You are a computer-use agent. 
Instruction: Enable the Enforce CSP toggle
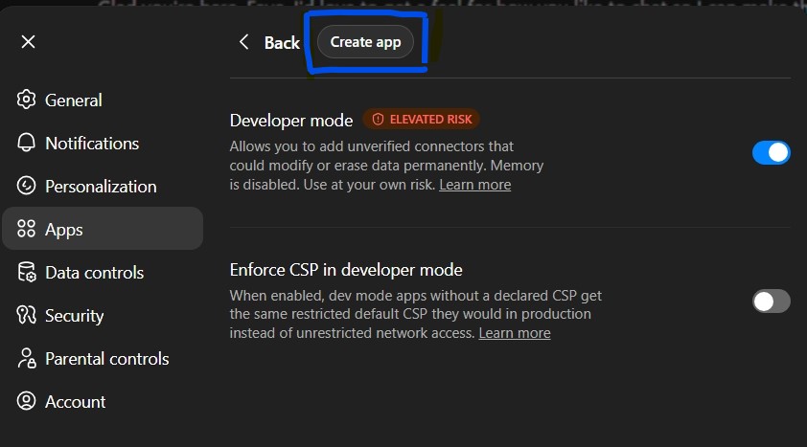[771, 302]
